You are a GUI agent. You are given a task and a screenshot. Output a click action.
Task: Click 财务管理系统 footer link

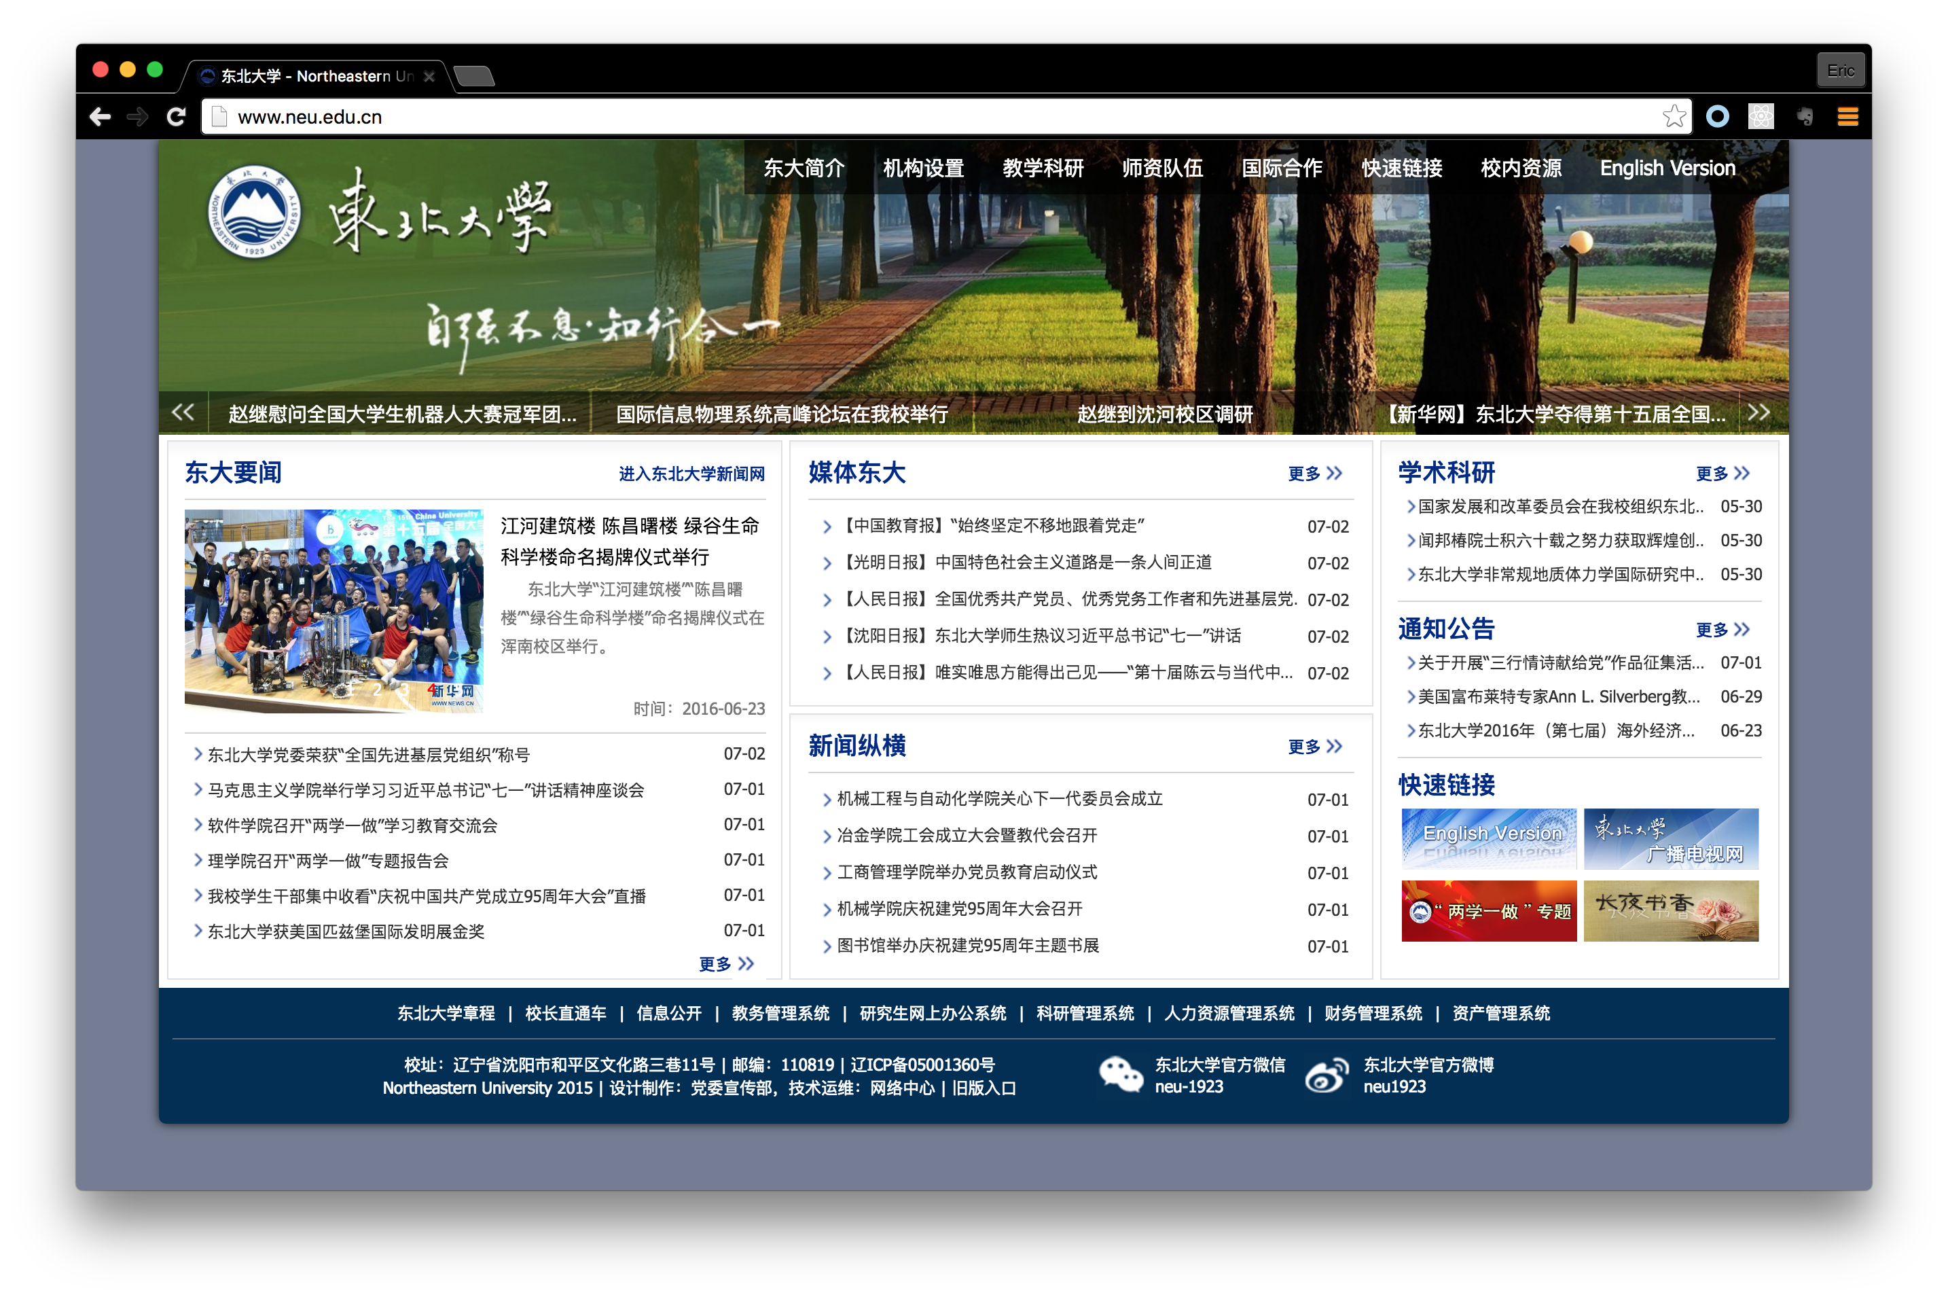[x=1373, y=1013]
